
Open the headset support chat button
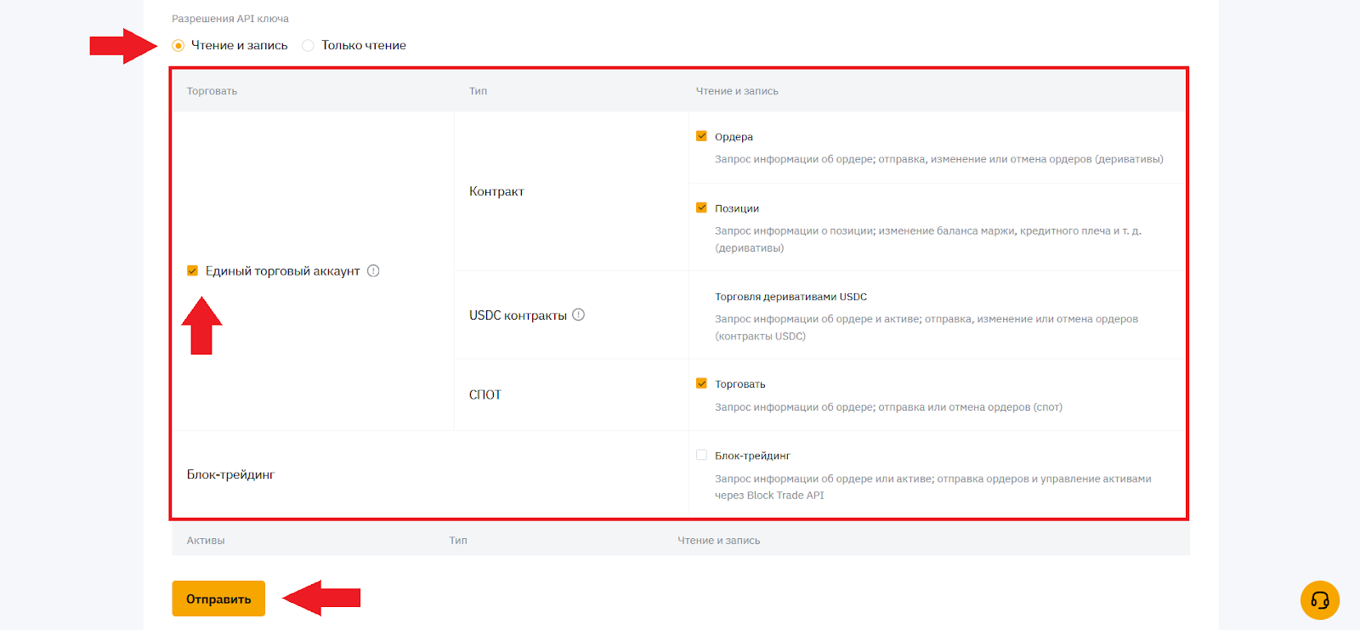point(1319,600)
